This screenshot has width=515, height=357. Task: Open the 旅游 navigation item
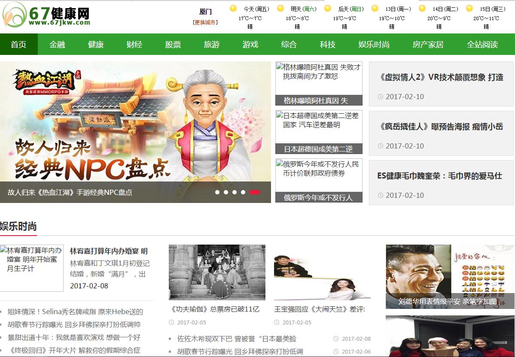coord(211,44)
